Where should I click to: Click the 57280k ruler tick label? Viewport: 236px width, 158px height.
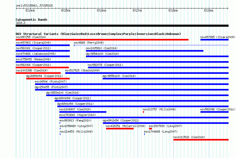tap(173, 11)
